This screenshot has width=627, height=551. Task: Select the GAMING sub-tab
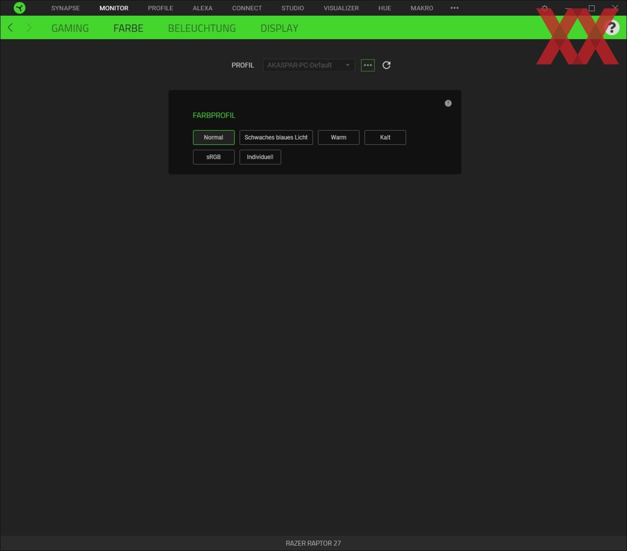(70, 28)
